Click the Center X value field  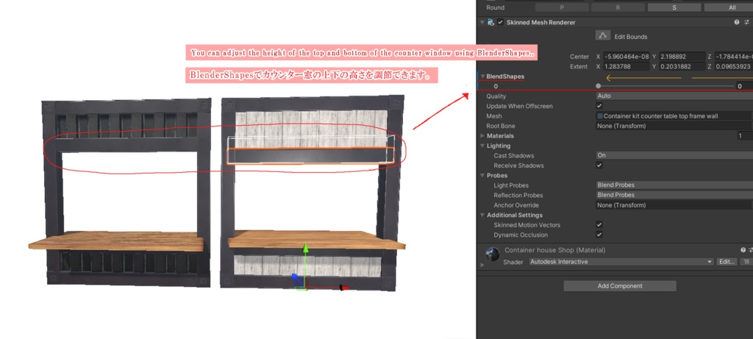pos(627,57)
